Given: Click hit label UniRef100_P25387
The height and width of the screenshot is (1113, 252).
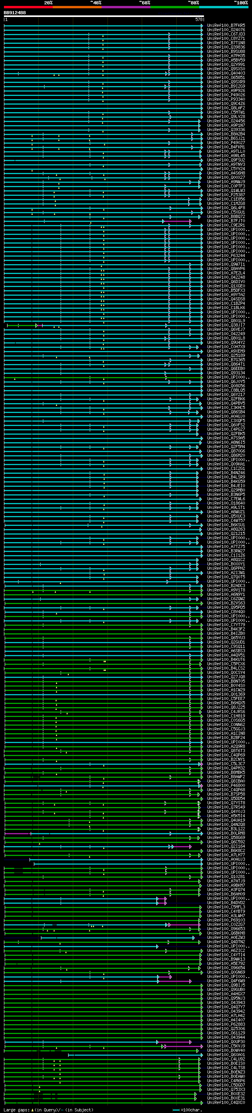Looking at the screenshot, I should 226,195.
